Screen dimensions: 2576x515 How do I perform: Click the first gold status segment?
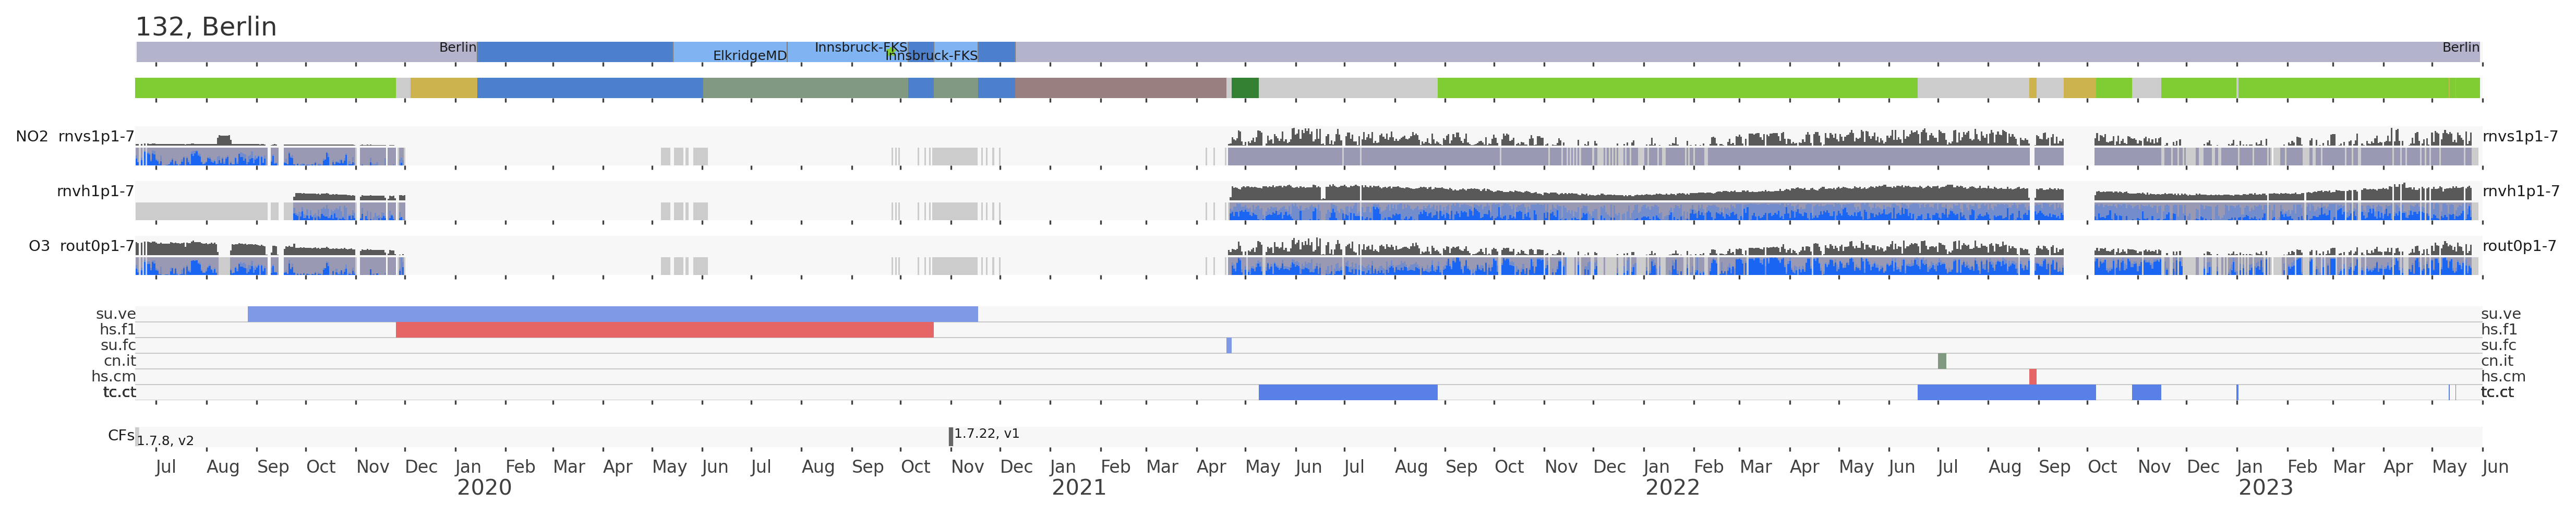443,88
